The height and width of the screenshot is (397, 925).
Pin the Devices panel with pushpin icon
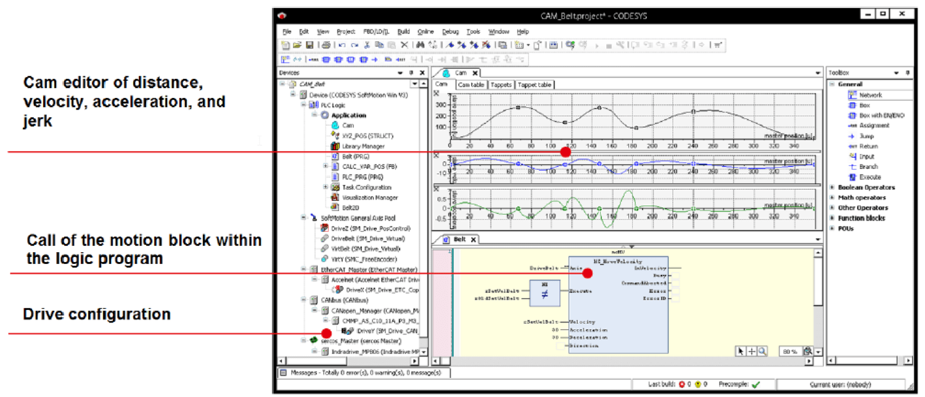point(411,73)
